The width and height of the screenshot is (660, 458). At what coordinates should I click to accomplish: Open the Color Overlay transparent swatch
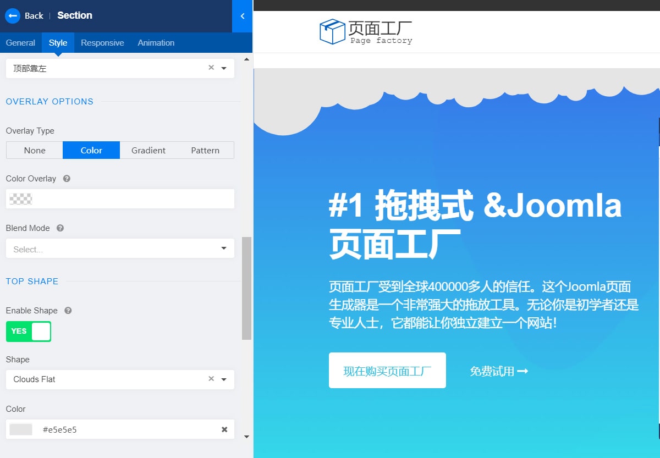pyautogui.click(x=21, y=199)
